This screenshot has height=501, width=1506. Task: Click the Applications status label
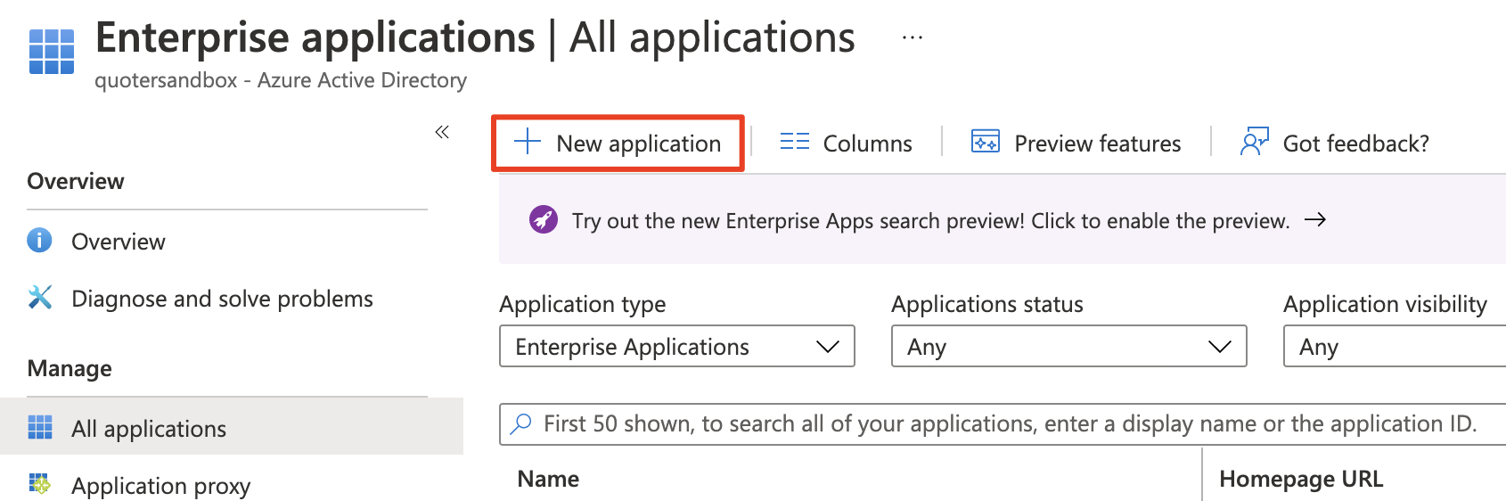click(x=987, y=304)
